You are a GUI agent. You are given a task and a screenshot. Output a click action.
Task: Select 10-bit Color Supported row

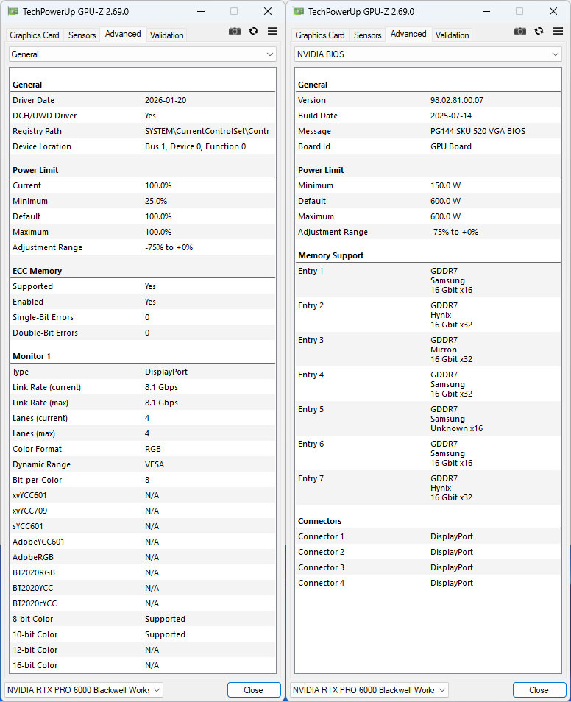tap(143, 634)
